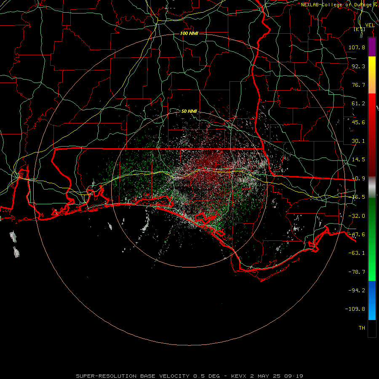
Task: Click the -78.7 velocity scale value
Action: (357, 272)
